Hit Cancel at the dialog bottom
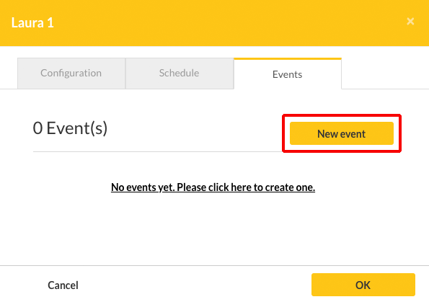 [x=63, y=285]
